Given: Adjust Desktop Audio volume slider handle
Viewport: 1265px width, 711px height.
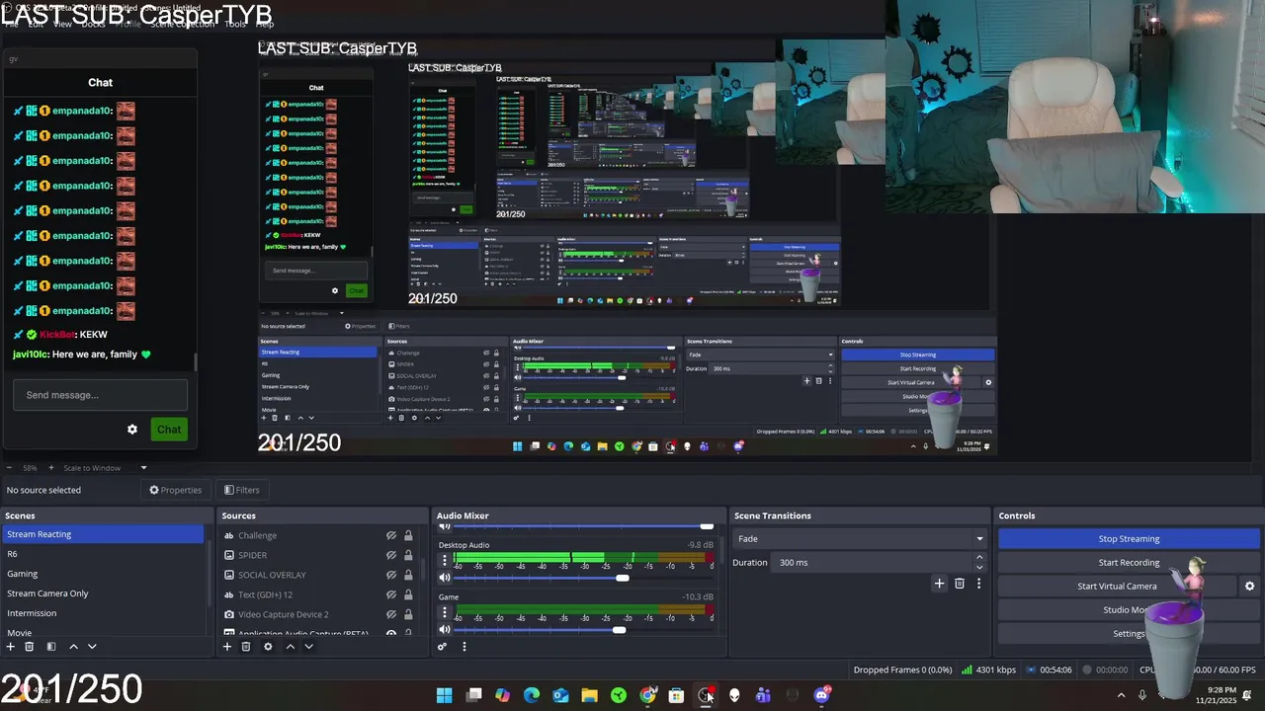Looking at the screenshot, I should (623, 578).
